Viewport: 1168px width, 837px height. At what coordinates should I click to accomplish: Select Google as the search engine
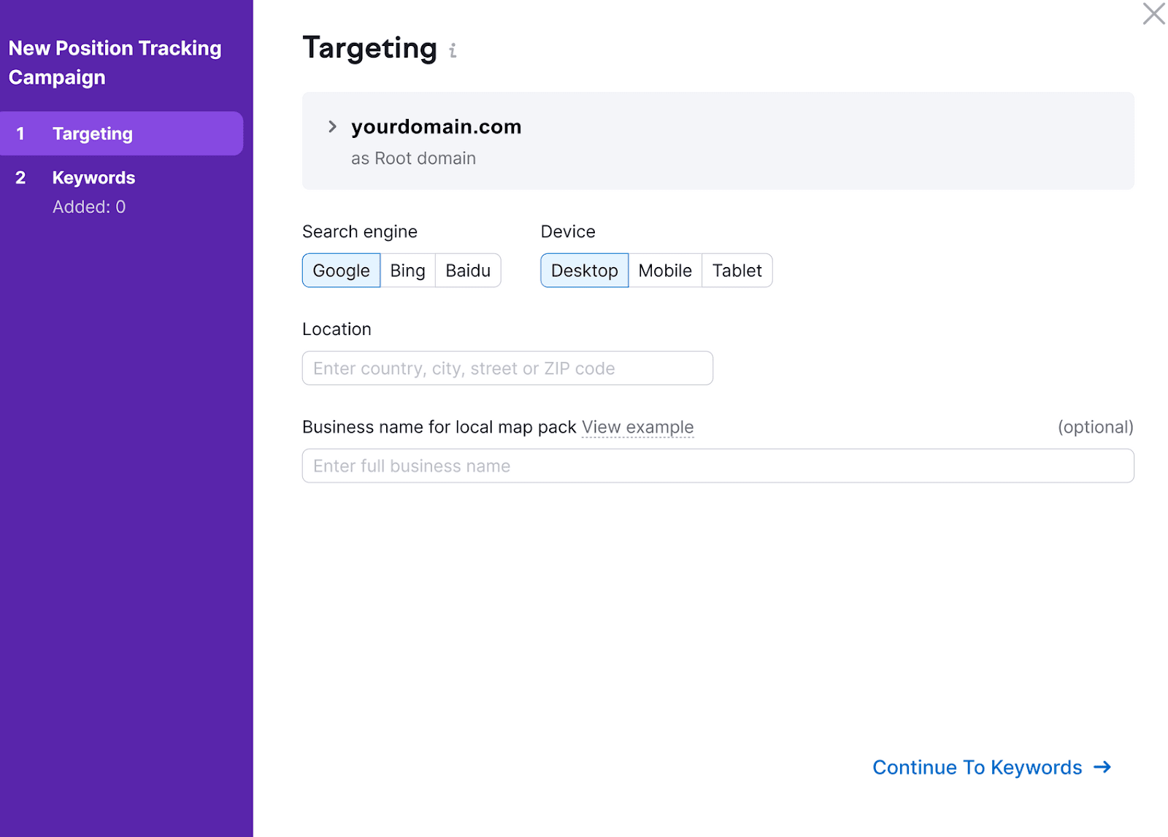click(x=341, y=270)
